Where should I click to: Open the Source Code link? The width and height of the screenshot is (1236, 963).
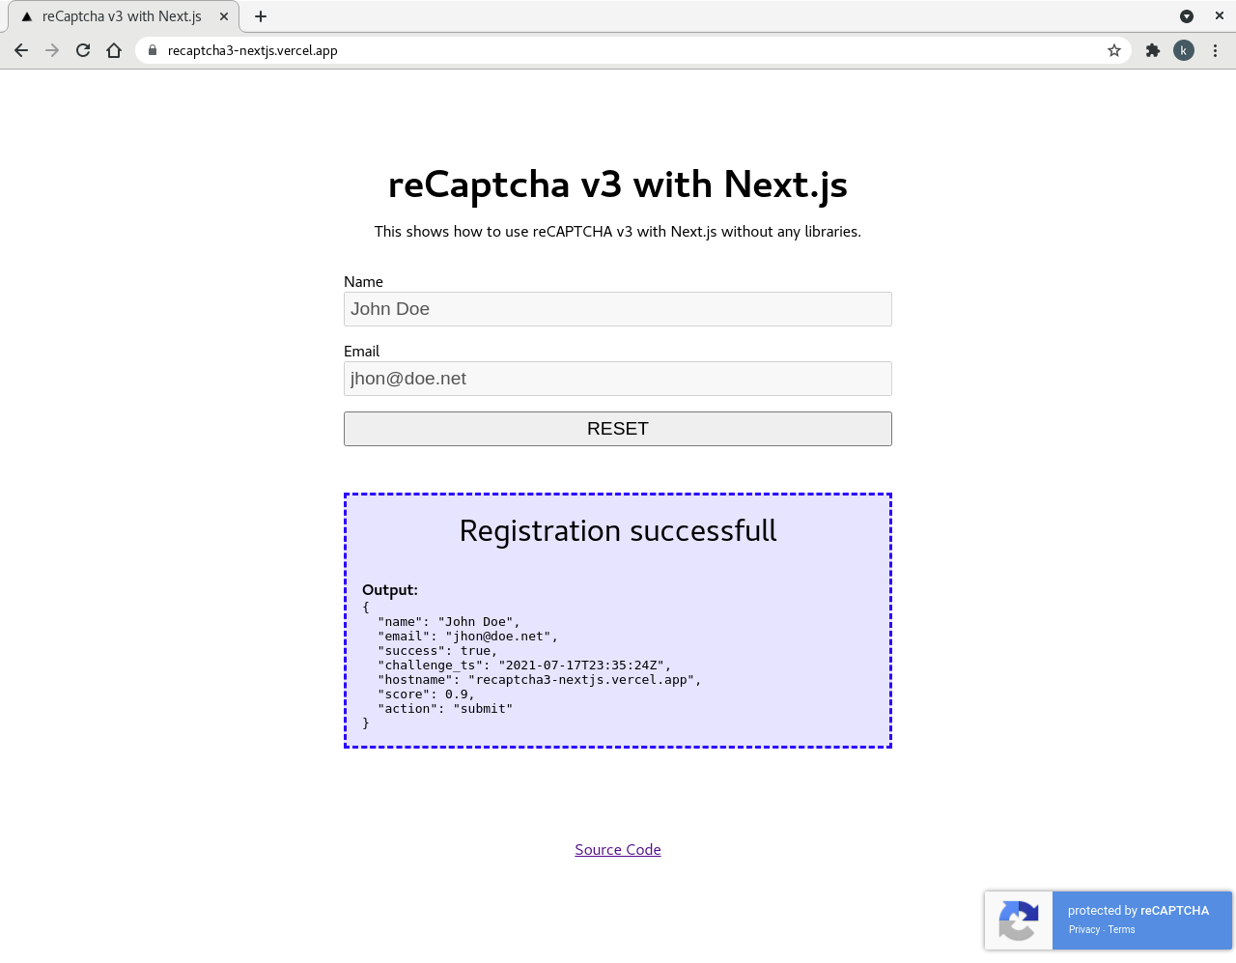pos(618,850)
